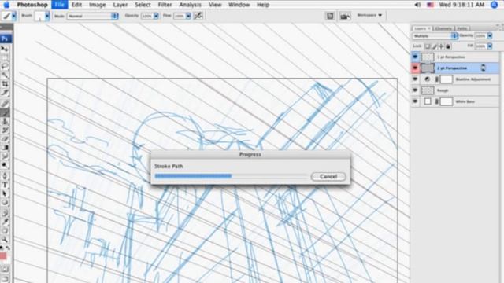
Task: Toggle lock image pixels
Action: tap(435, 46)
